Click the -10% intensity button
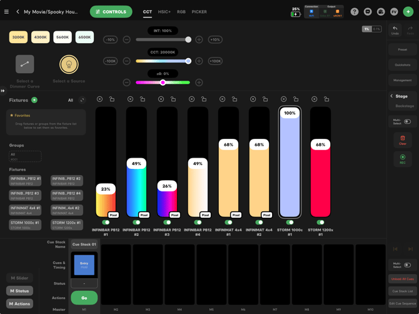This screenshot has width=419, height=314. 110,39
